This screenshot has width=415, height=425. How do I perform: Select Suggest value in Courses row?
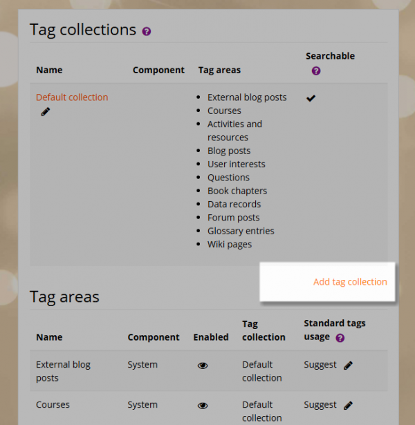[320, 405]
